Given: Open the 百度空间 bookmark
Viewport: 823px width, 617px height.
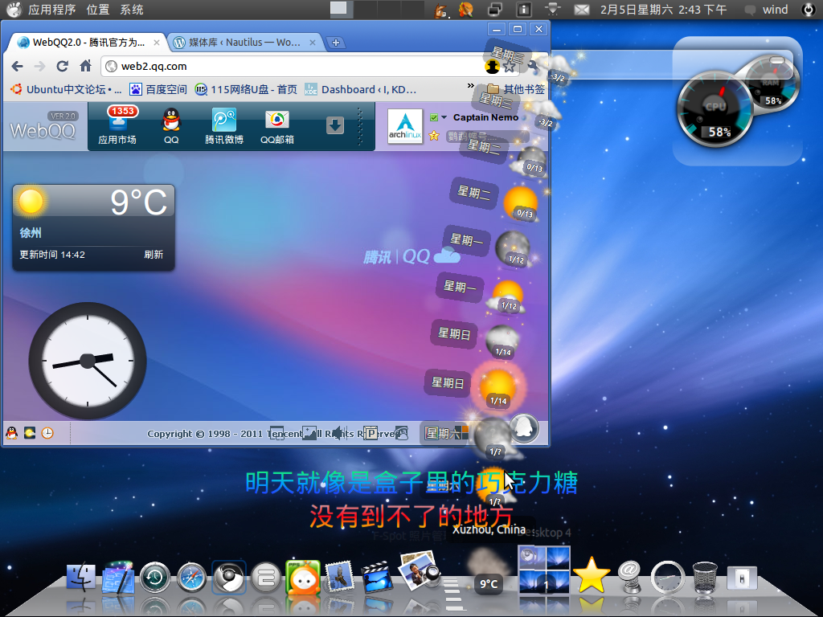Looking at the screenshot, I should point(158,90).
